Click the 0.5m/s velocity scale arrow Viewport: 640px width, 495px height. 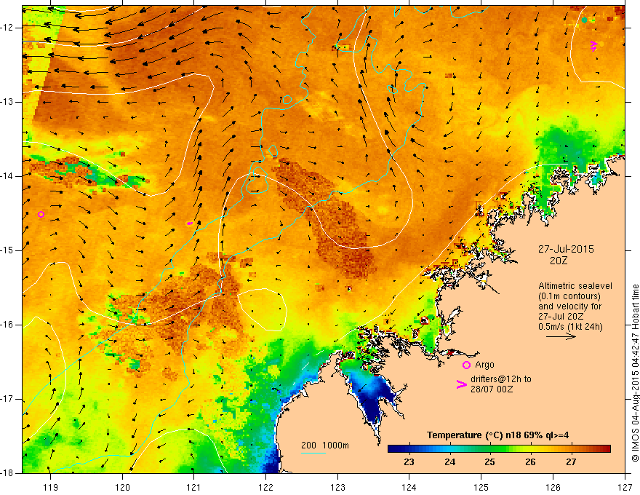click(561, 336)
